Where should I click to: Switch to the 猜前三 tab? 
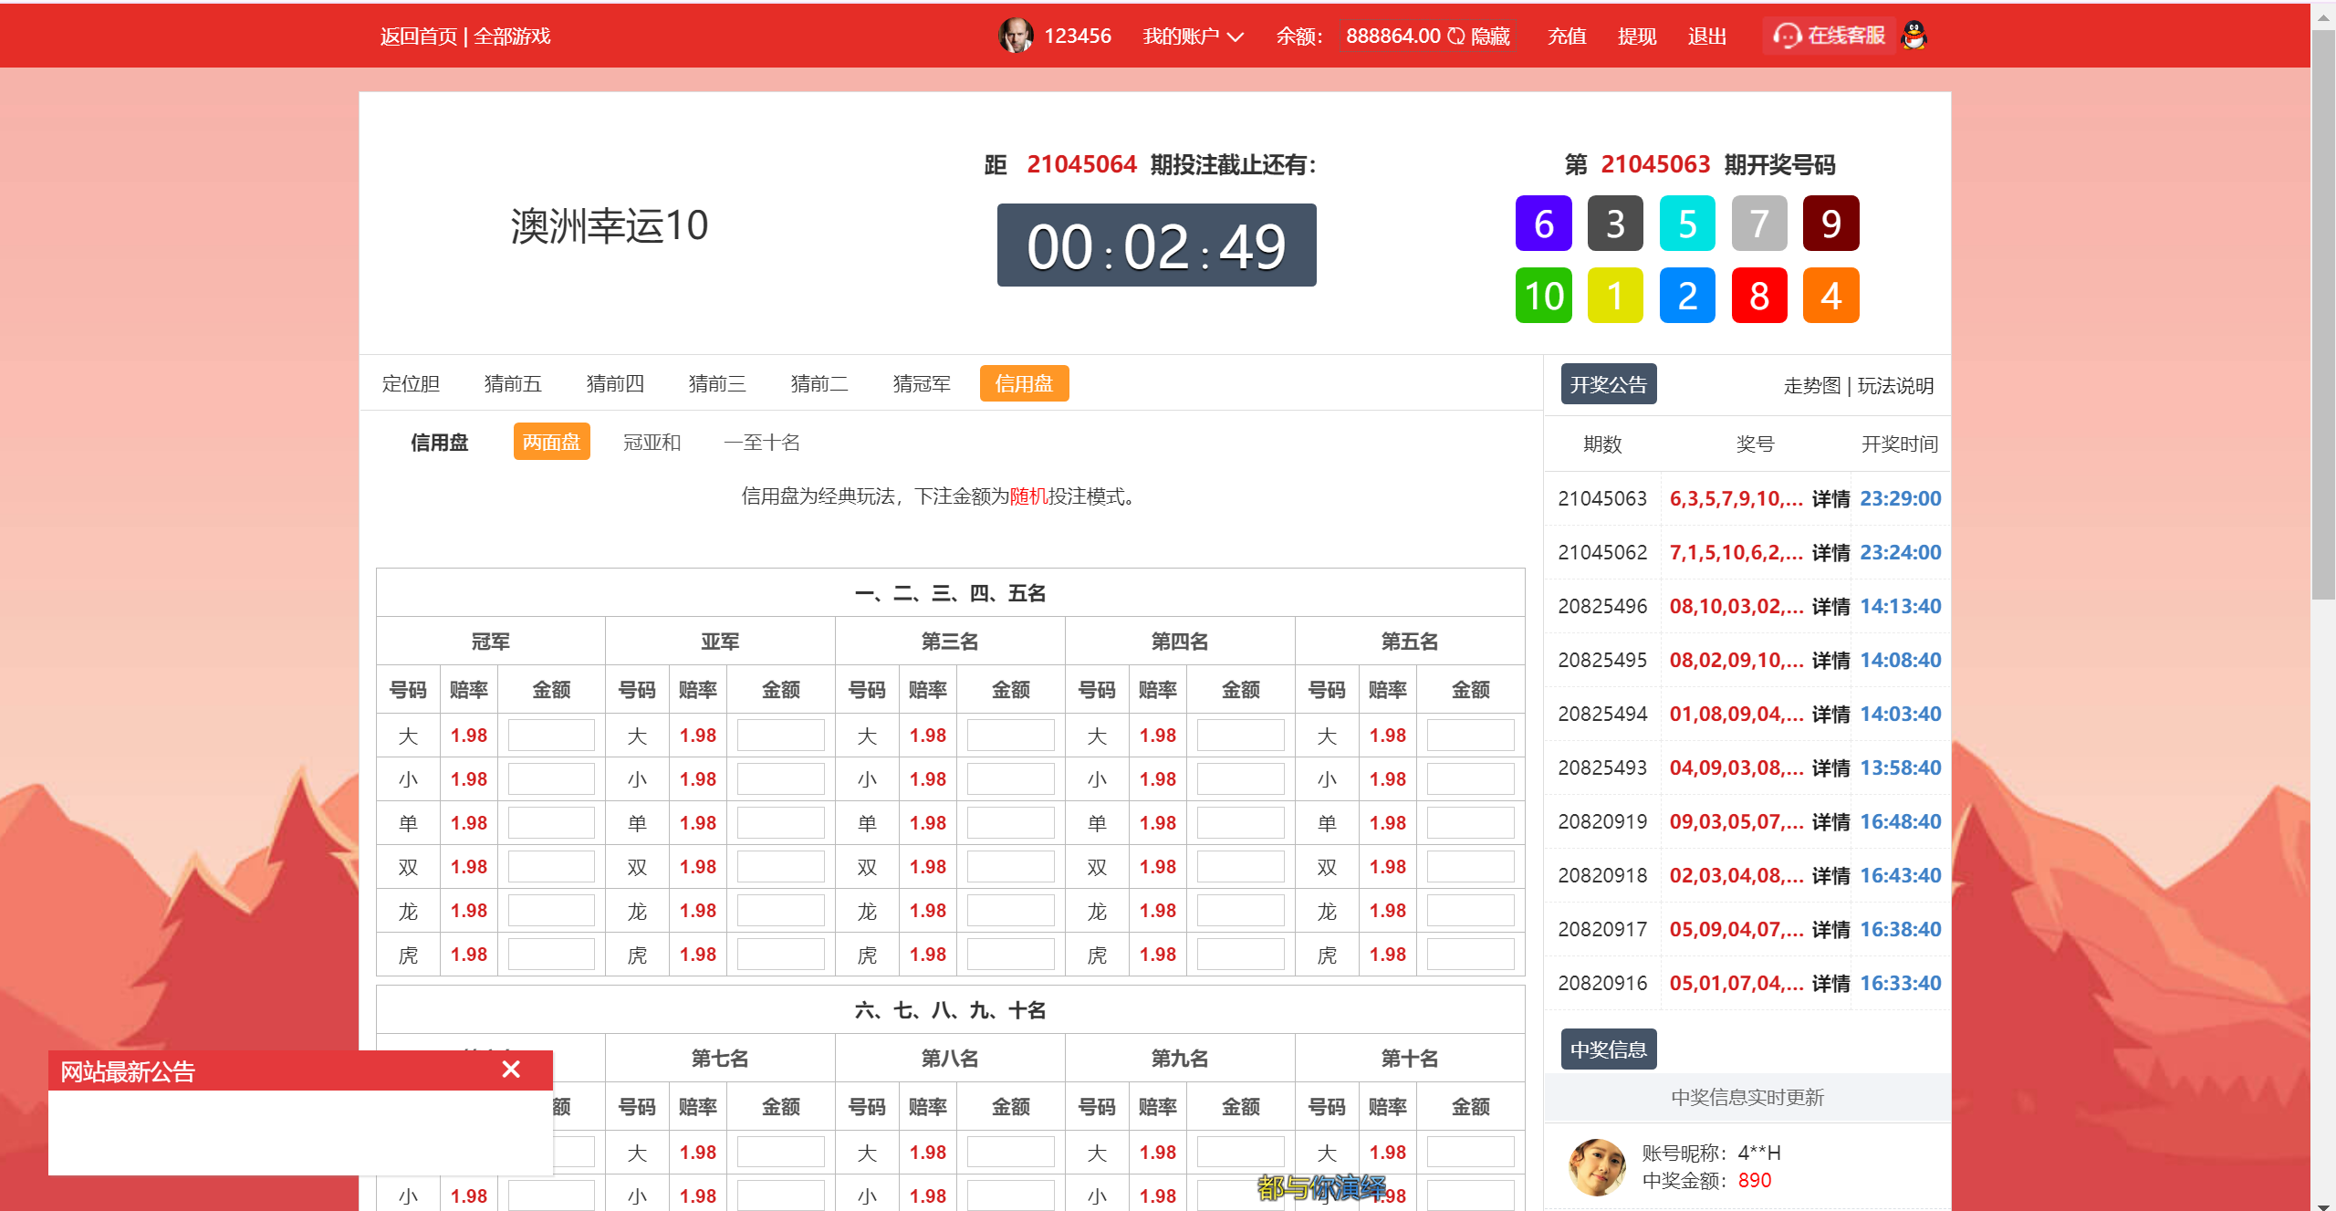(x=717, y=383)
